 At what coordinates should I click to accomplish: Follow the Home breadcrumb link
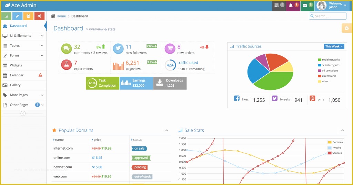click(61, 16)
